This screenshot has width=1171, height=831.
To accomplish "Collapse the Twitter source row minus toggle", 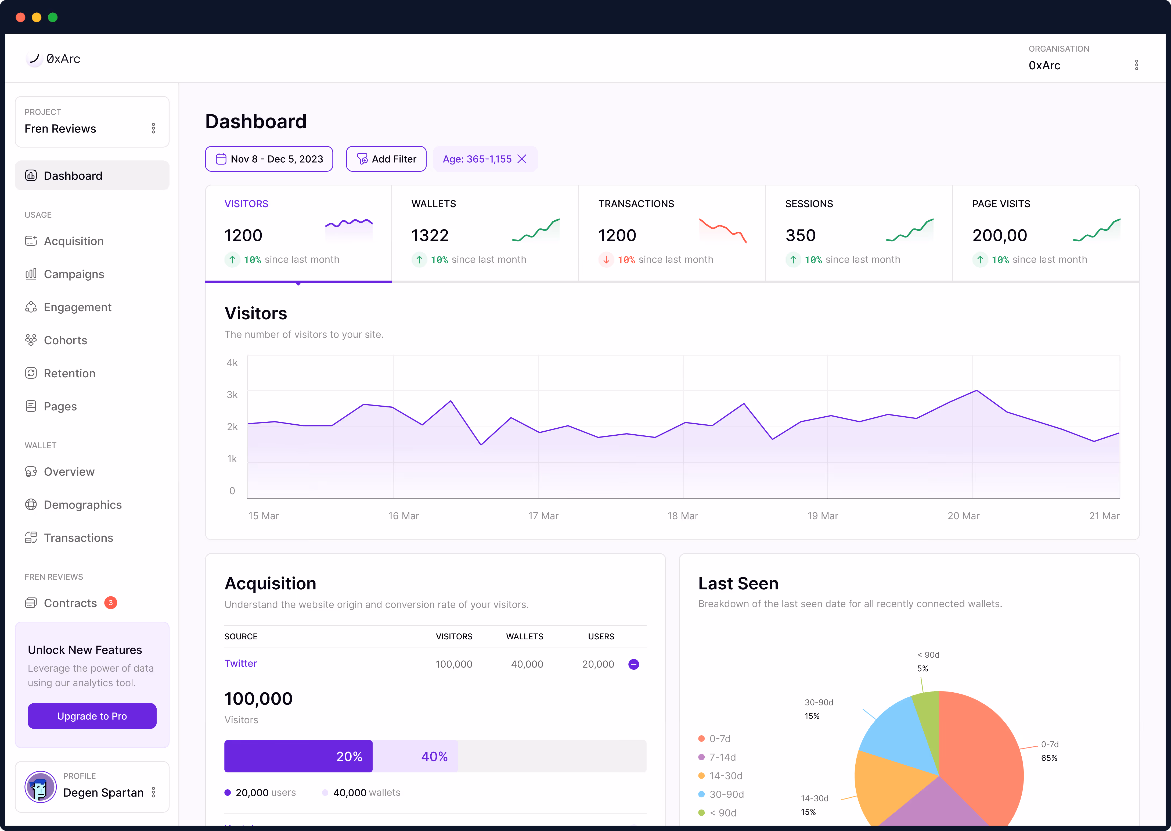I will pyautogui.click(x=633, y=664).
